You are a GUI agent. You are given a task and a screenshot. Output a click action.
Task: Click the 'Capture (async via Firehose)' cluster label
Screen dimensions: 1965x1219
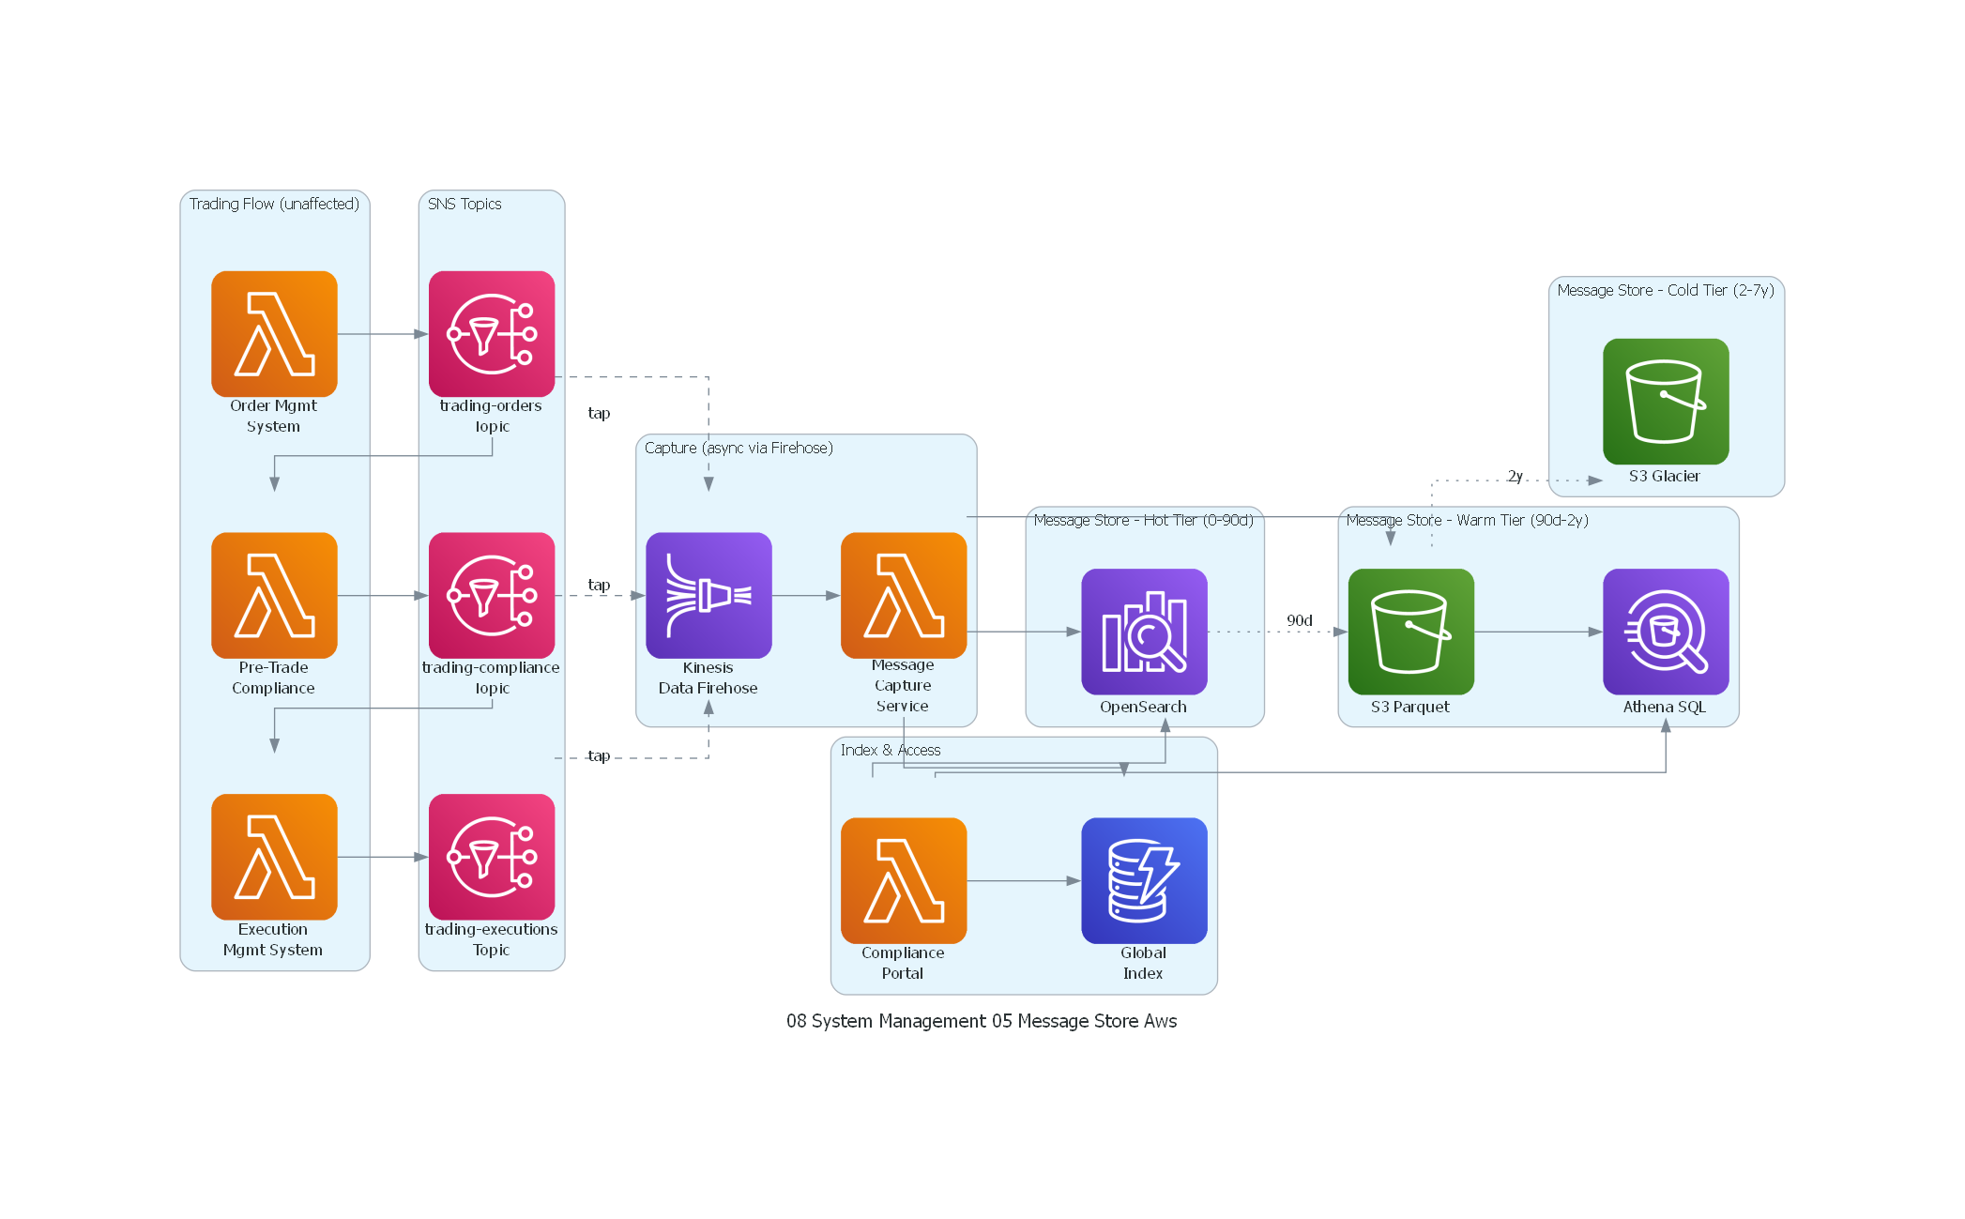pyautogui.click(x=739, y=448)
